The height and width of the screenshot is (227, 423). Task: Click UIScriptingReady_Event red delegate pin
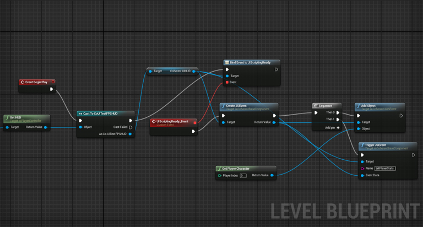[194, 122]
